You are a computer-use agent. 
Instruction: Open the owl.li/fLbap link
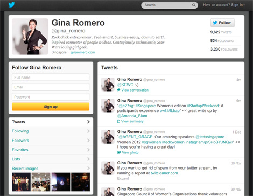point(170,111)
